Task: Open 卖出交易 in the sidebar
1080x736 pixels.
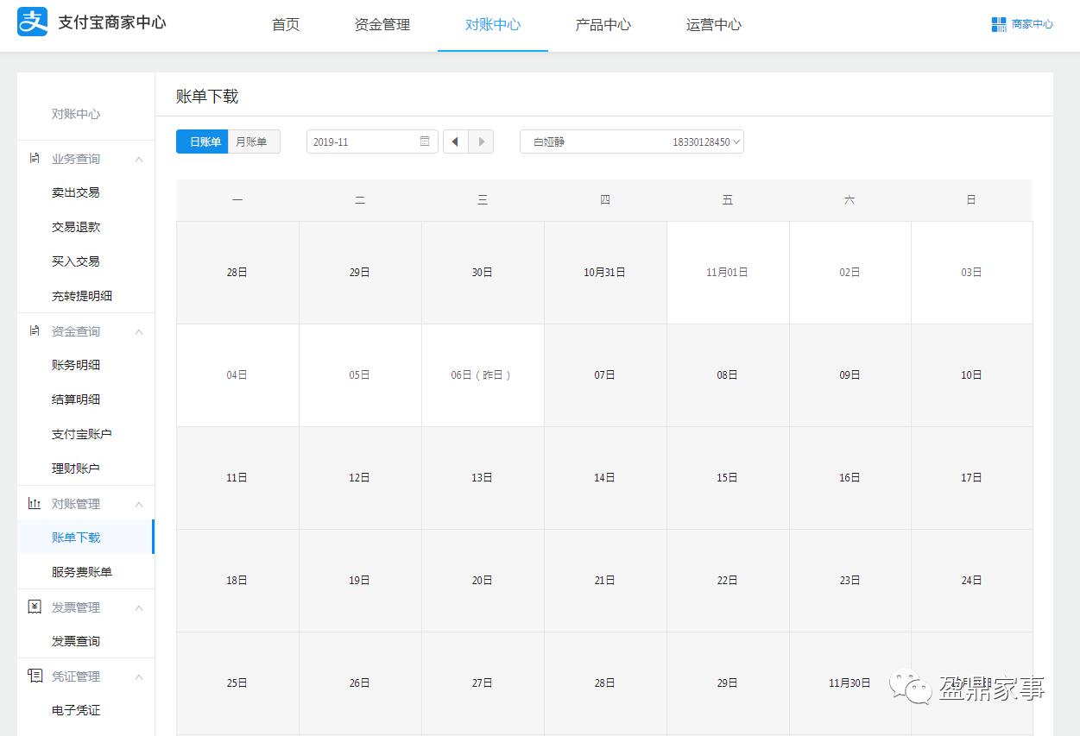Action: [x=76, y=192]
